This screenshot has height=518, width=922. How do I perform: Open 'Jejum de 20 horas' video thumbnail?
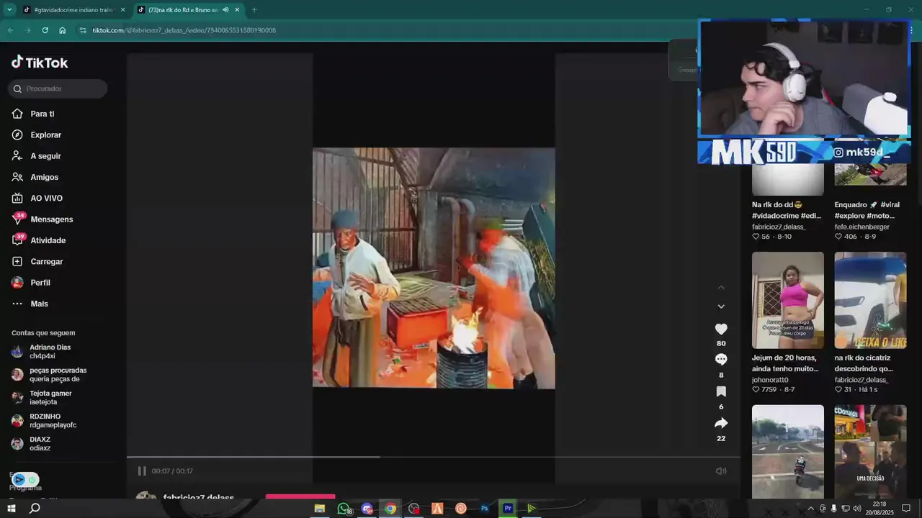[787, 300]
